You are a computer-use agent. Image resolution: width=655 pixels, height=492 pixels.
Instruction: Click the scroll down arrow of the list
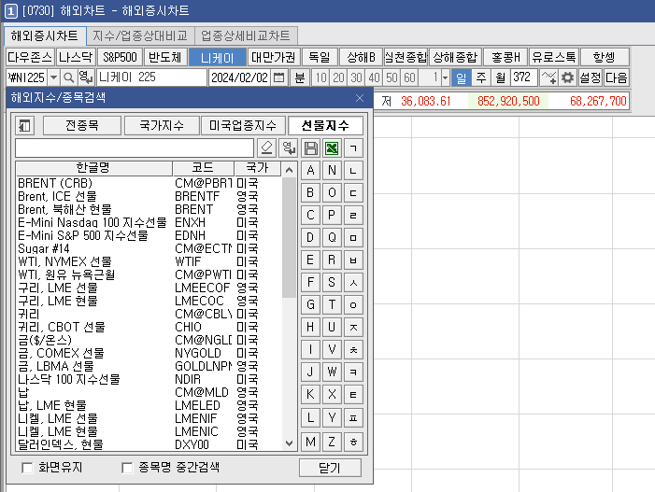tap(289, 443)
